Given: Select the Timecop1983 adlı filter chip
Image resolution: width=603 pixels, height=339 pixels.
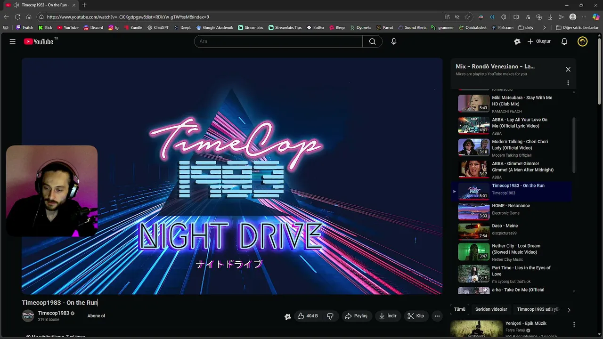Looking at the screenshot, I should [538, 309].
